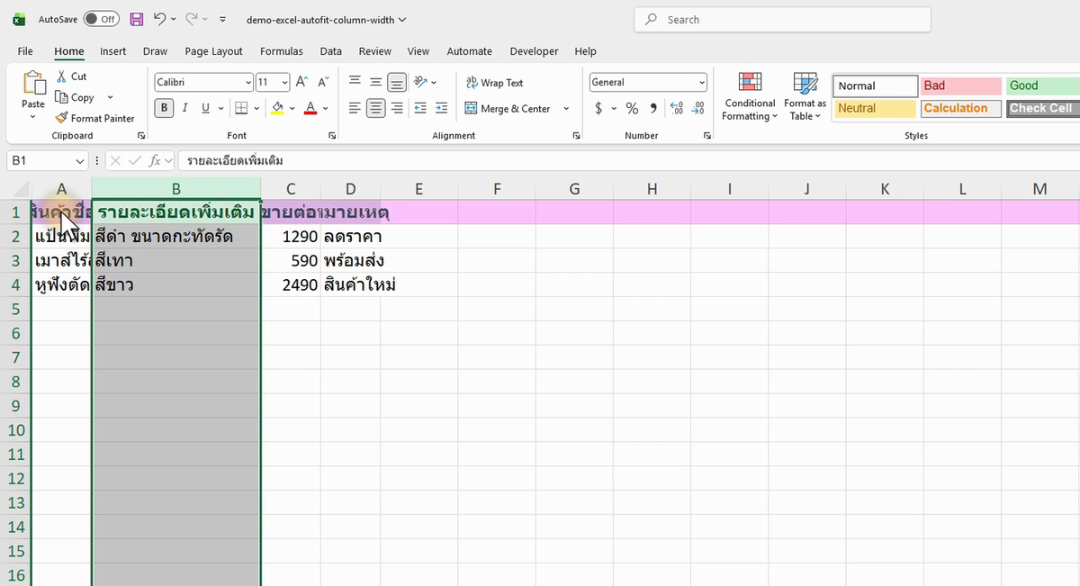
Task: Open Conditional Formatting menu
Action: pos(750,96)
